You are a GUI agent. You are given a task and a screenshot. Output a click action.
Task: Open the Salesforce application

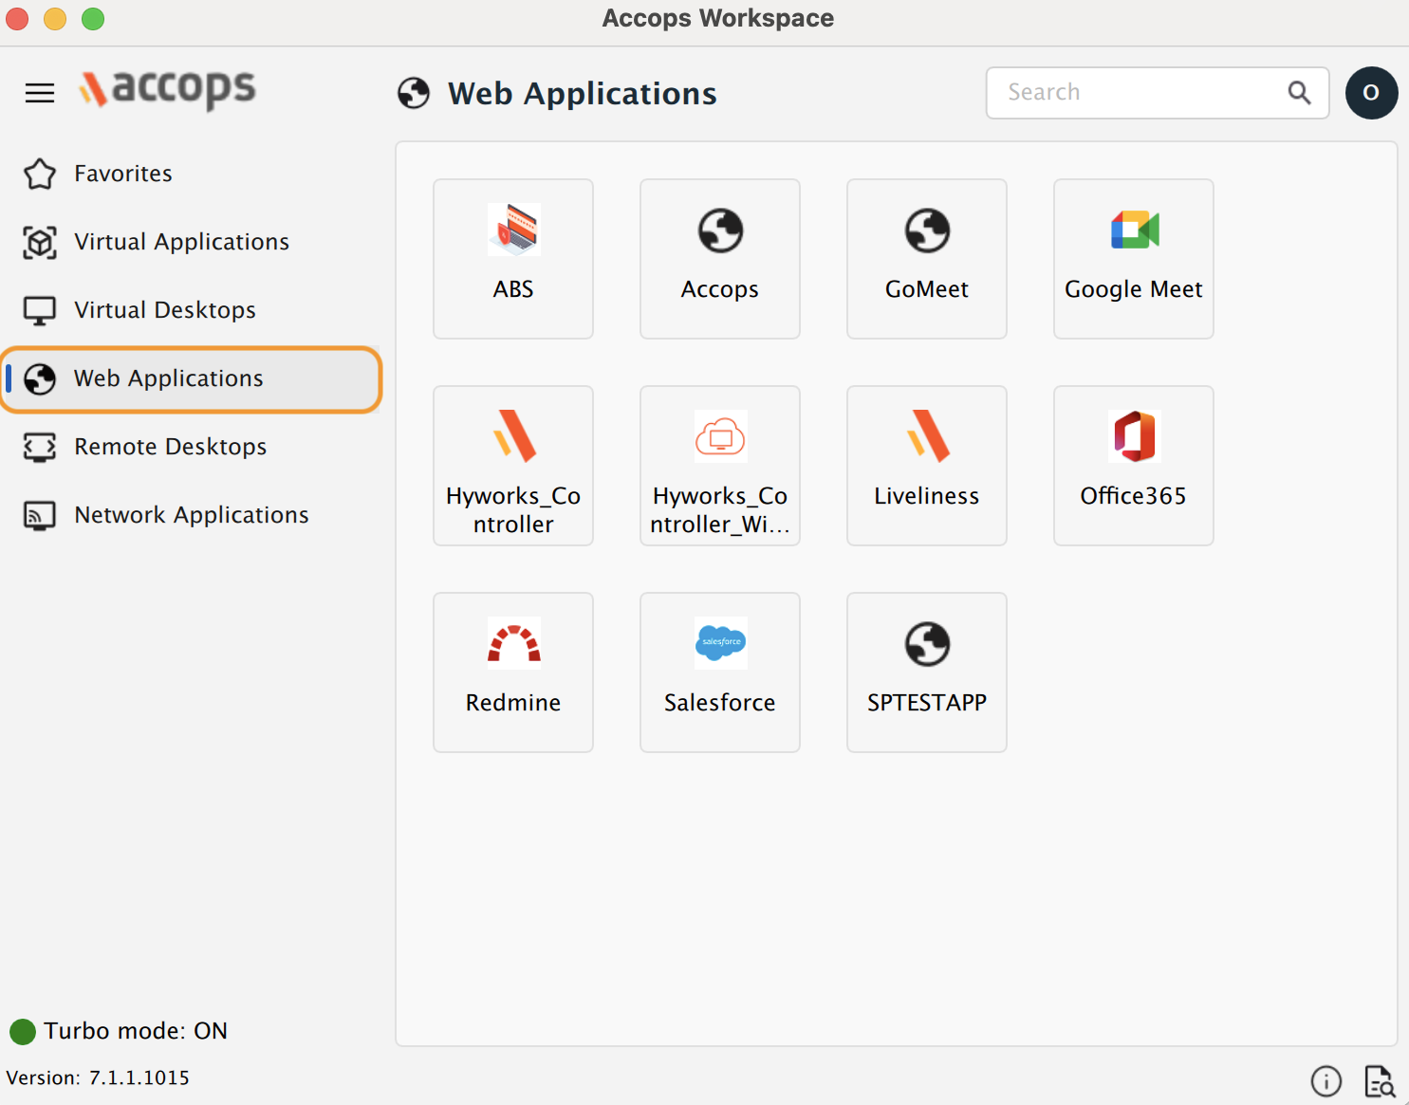pyautogui.click(x=720, y=672)
